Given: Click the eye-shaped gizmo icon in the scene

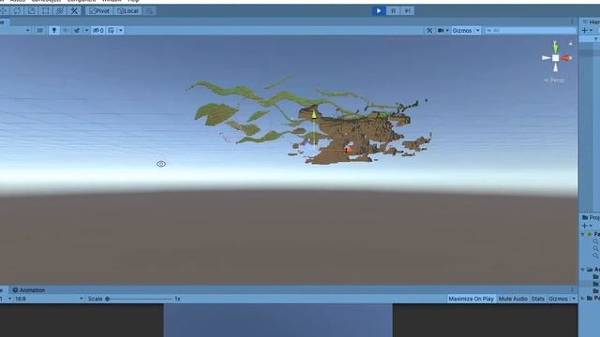Looking at the screenshot, I should click(x=161, y=164).
